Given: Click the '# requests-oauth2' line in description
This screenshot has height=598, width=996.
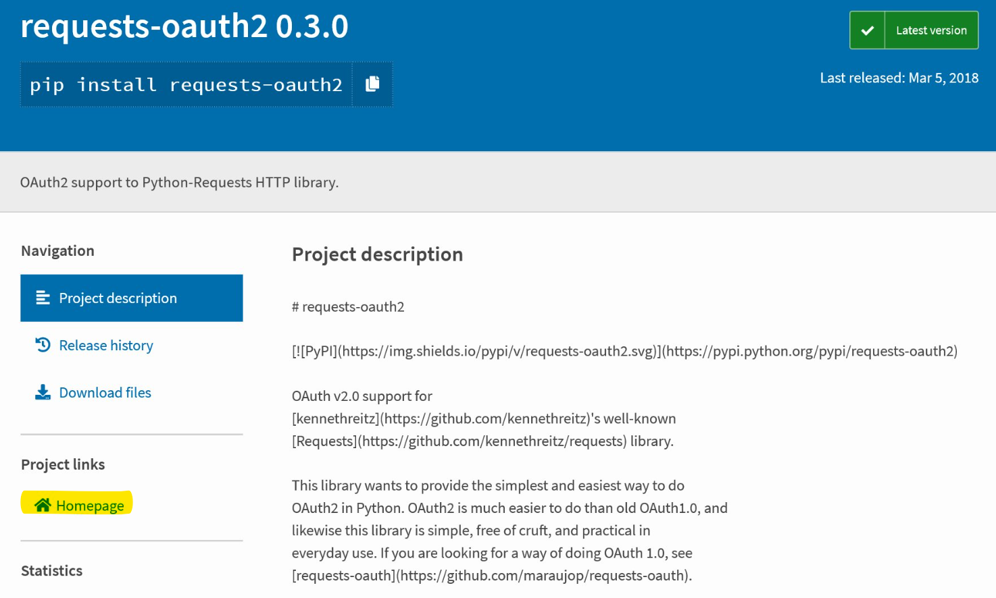Looking at the screenshot, I should [x=348, y=307].
